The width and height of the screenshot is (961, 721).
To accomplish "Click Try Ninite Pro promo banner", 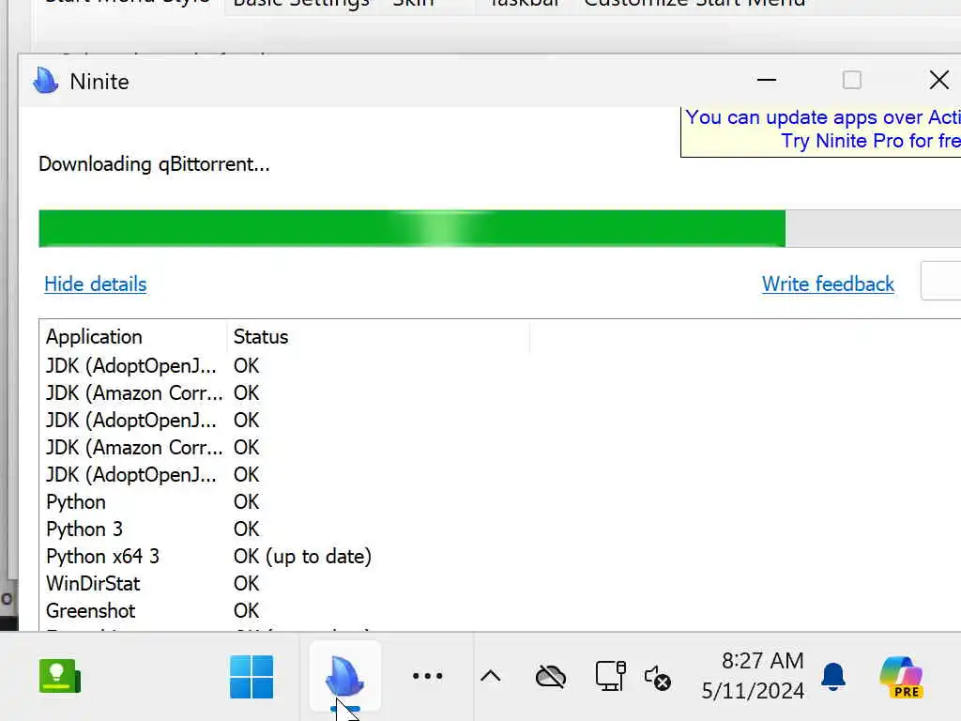I will coord(820,131).
